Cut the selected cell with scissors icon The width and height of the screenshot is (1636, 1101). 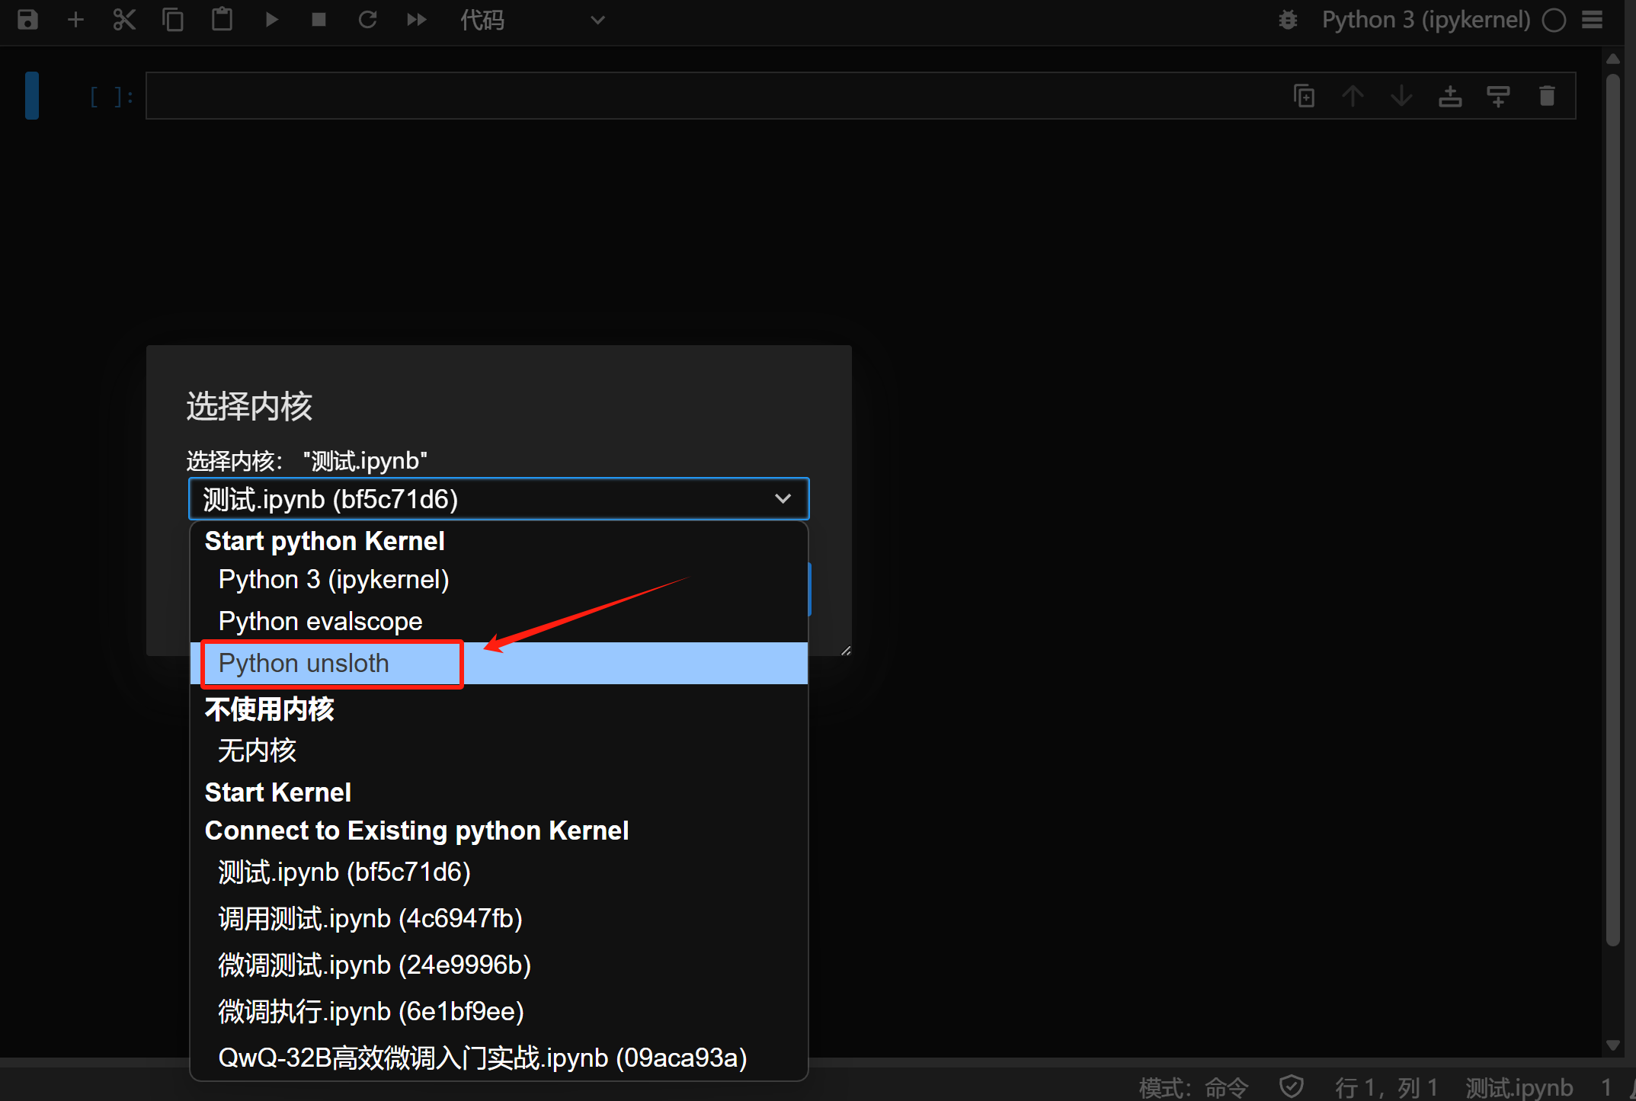tap(123, 20)
